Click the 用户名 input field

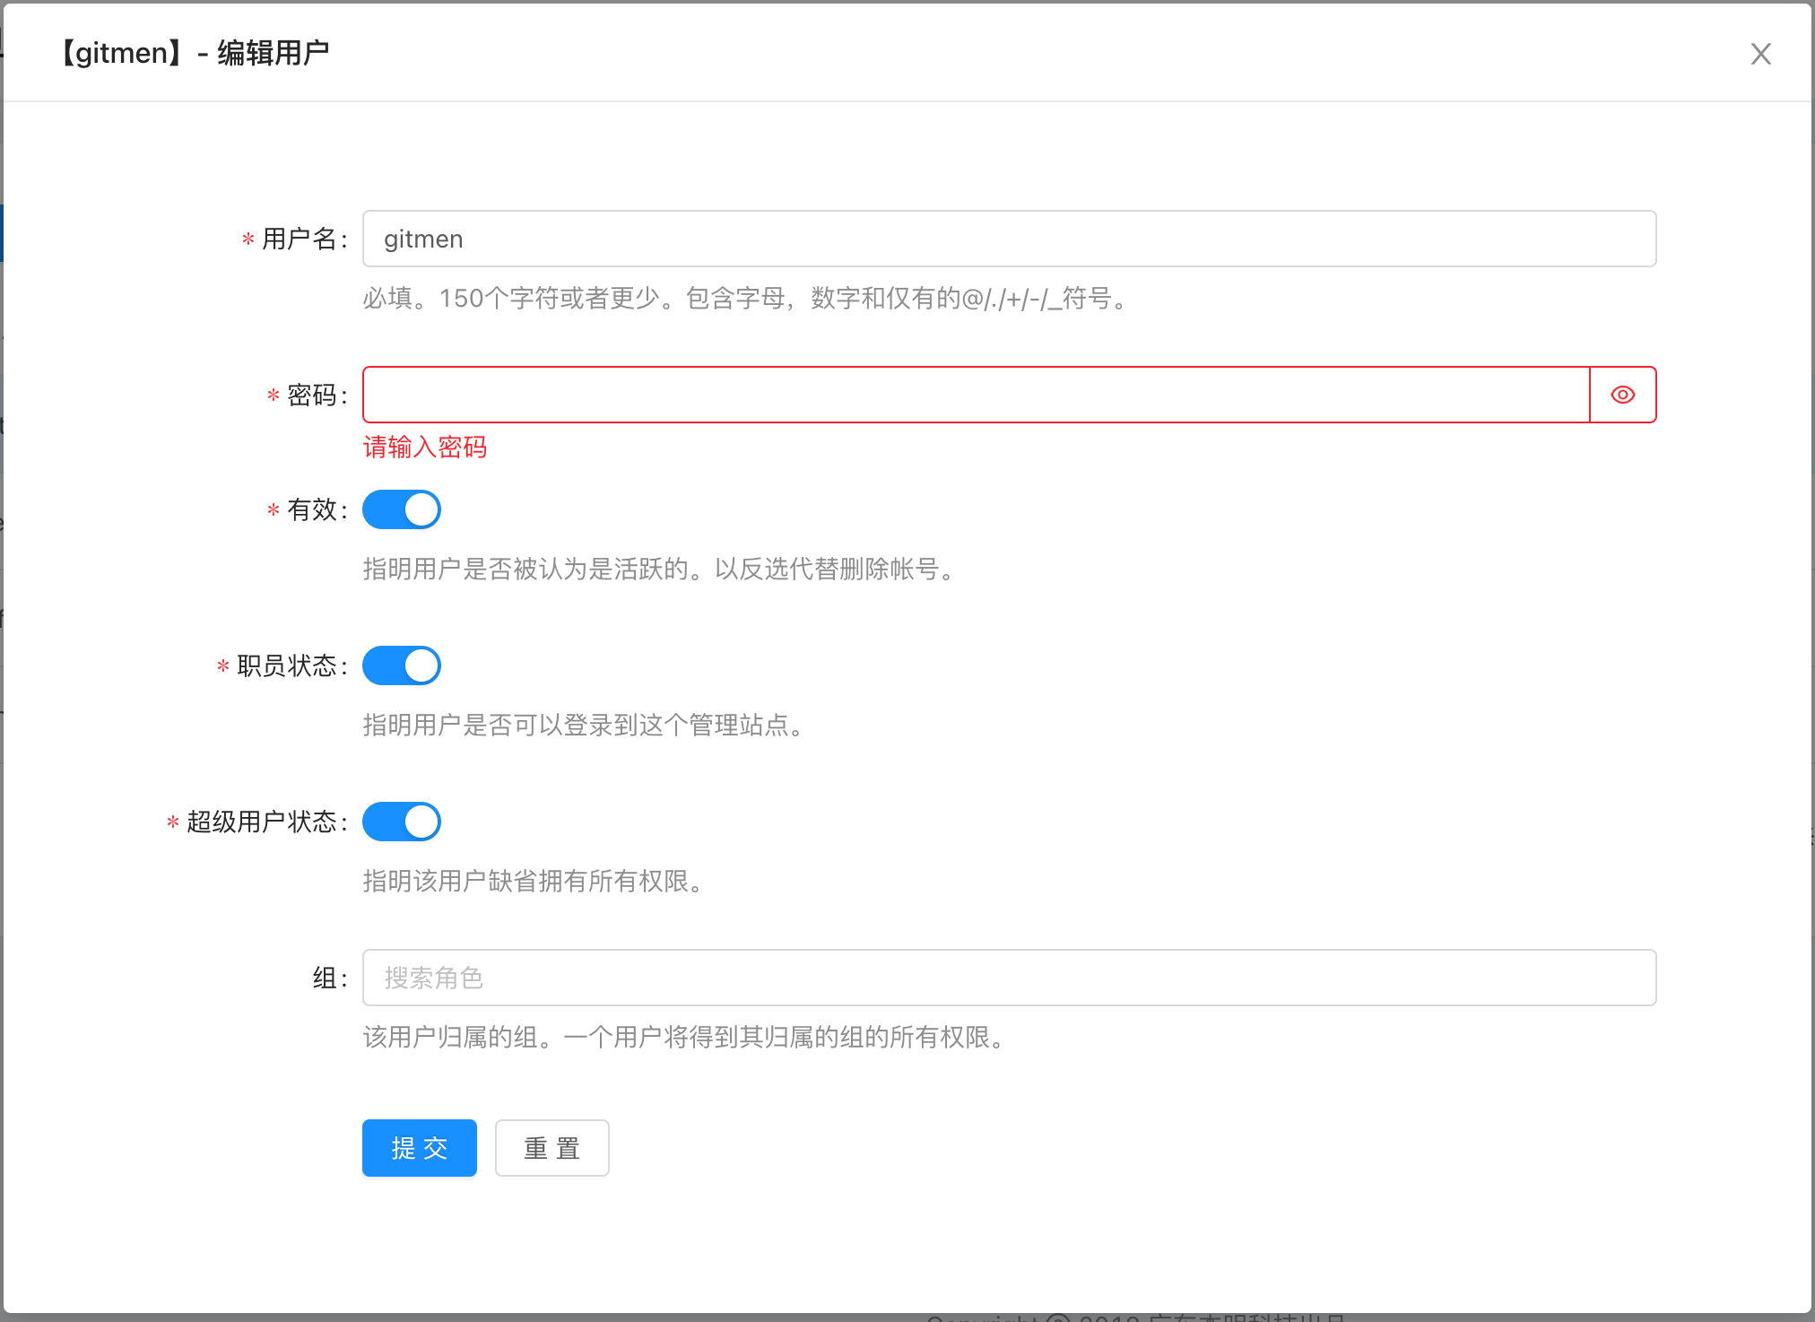point(1009,239)
